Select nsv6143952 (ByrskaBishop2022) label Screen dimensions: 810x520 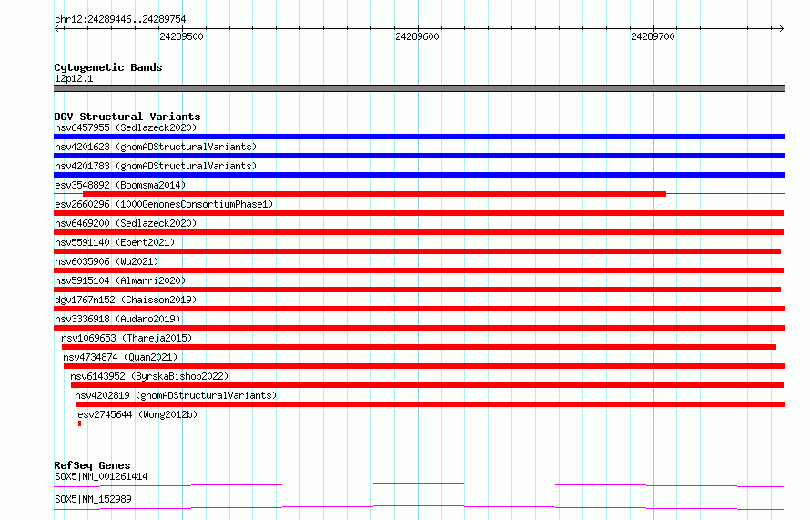[x=149, y=376]
